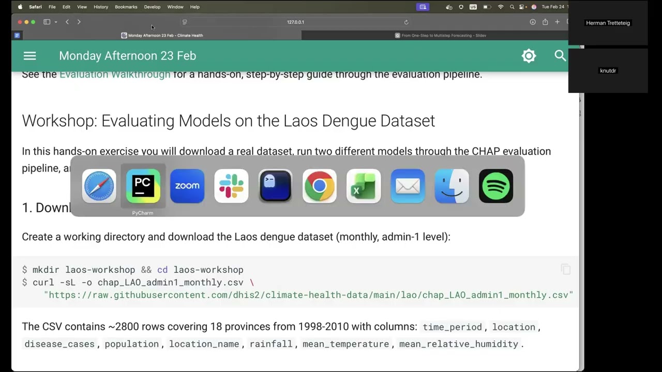Select PyCharm in the app switcher
The width and height of the screenshot is (662, 372).
(143, 186)
